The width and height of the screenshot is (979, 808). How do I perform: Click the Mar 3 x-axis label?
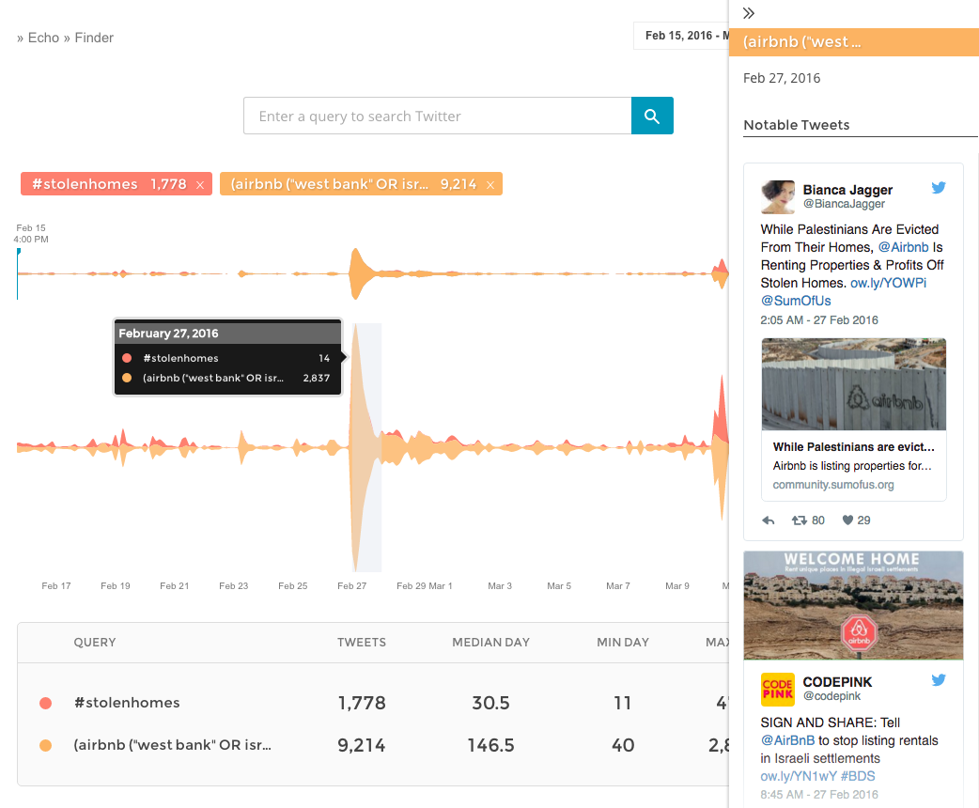point(500,585)
